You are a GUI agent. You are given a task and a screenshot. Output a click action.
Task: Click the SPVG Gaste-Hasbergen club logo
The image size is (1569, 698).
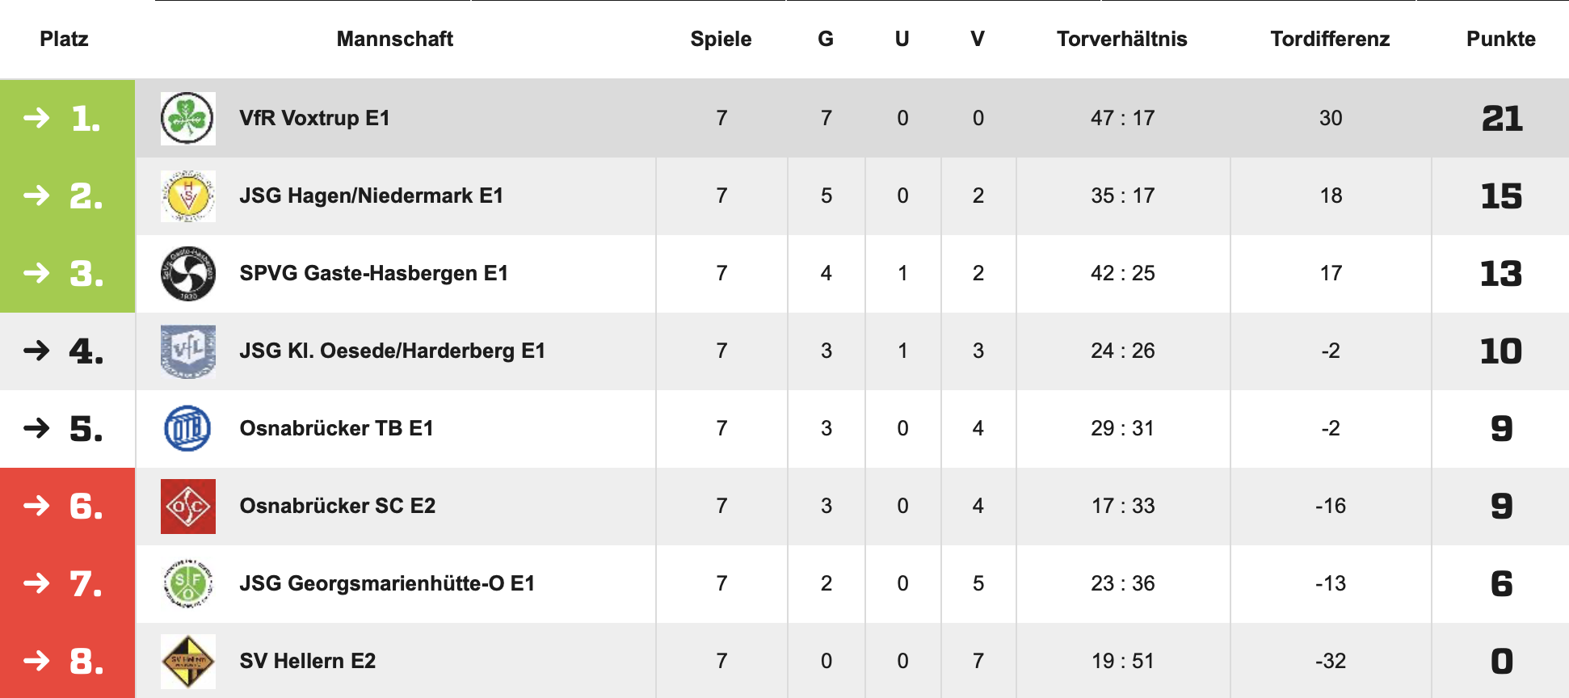[x=187, y=273]
